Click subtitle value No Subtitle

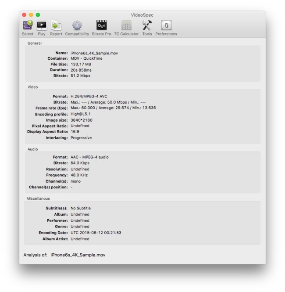(81, 208)
